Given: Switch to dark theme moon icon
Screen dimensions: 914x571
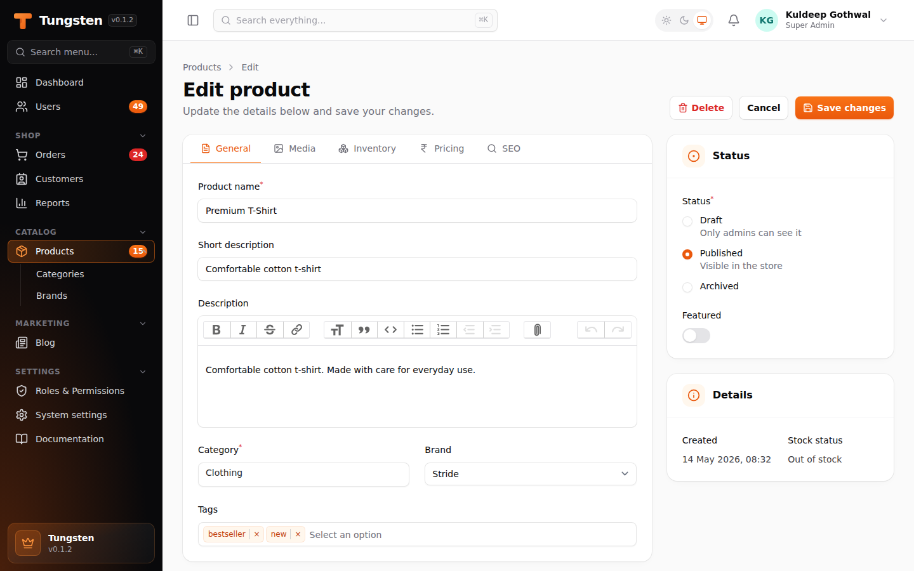Looking at the screenshot, I should (684, 20).
